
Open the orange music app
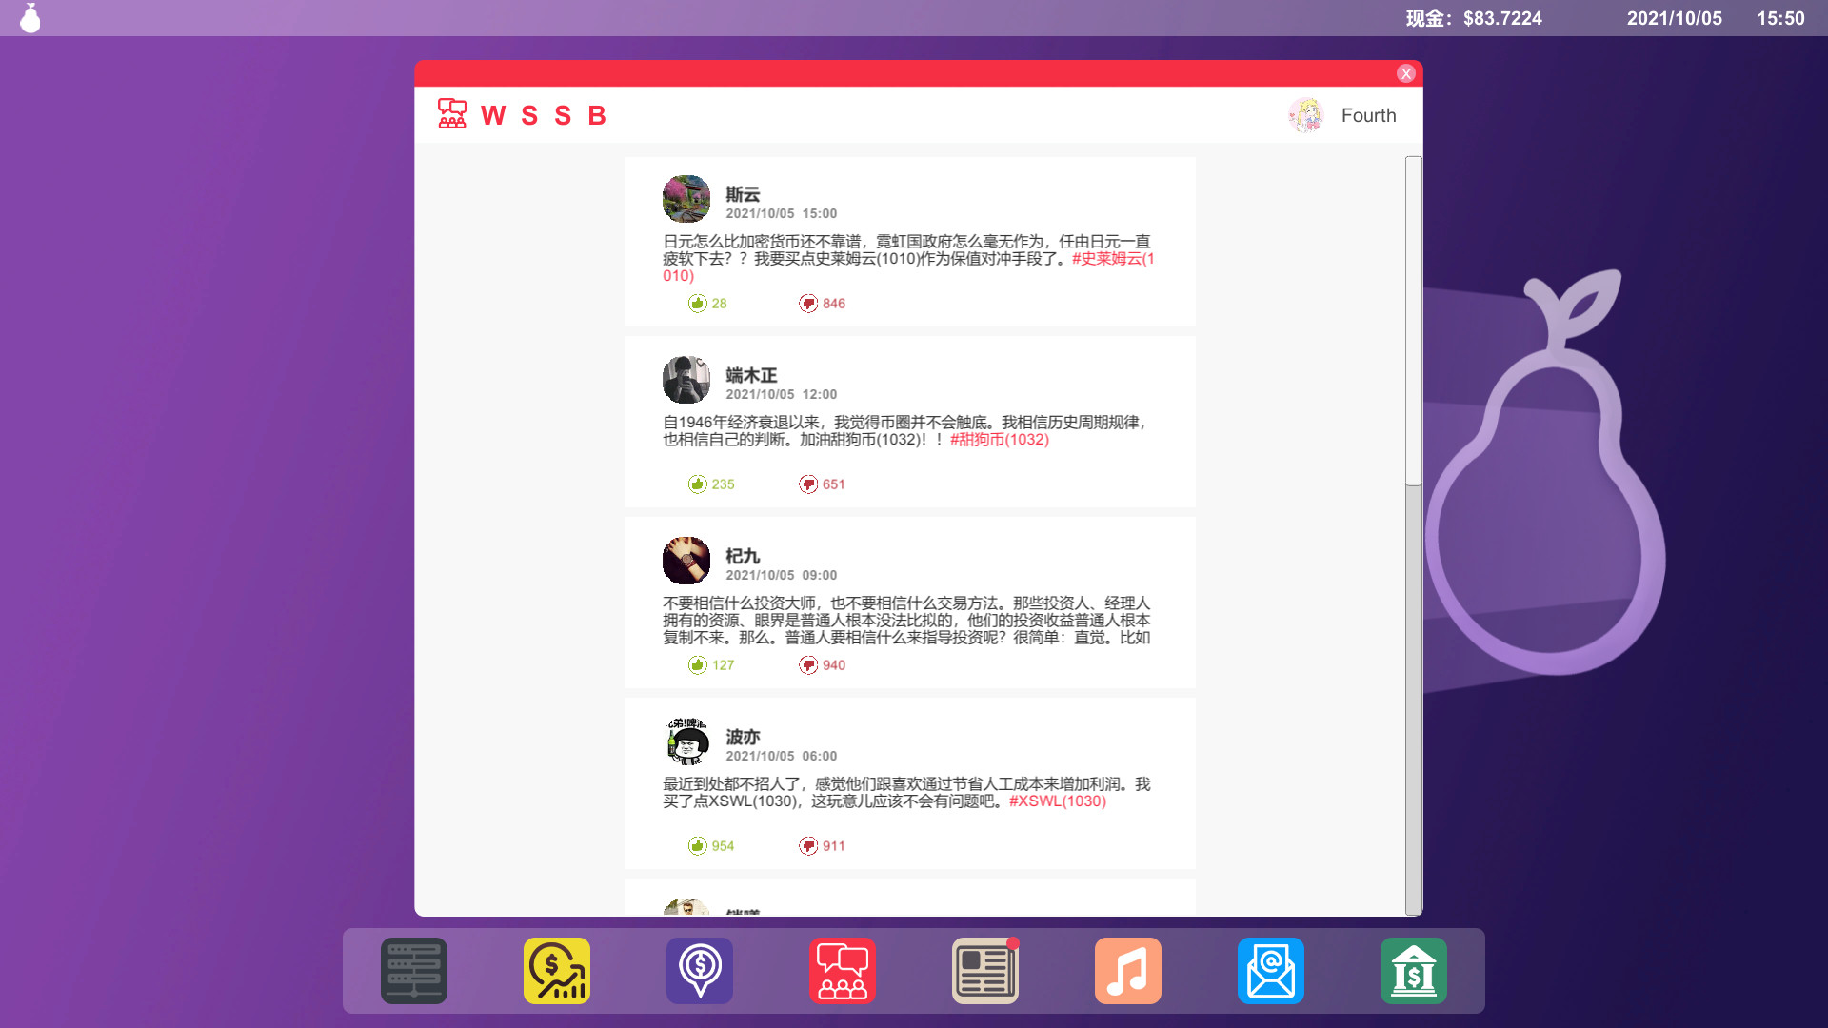[x=1127, y=971]
